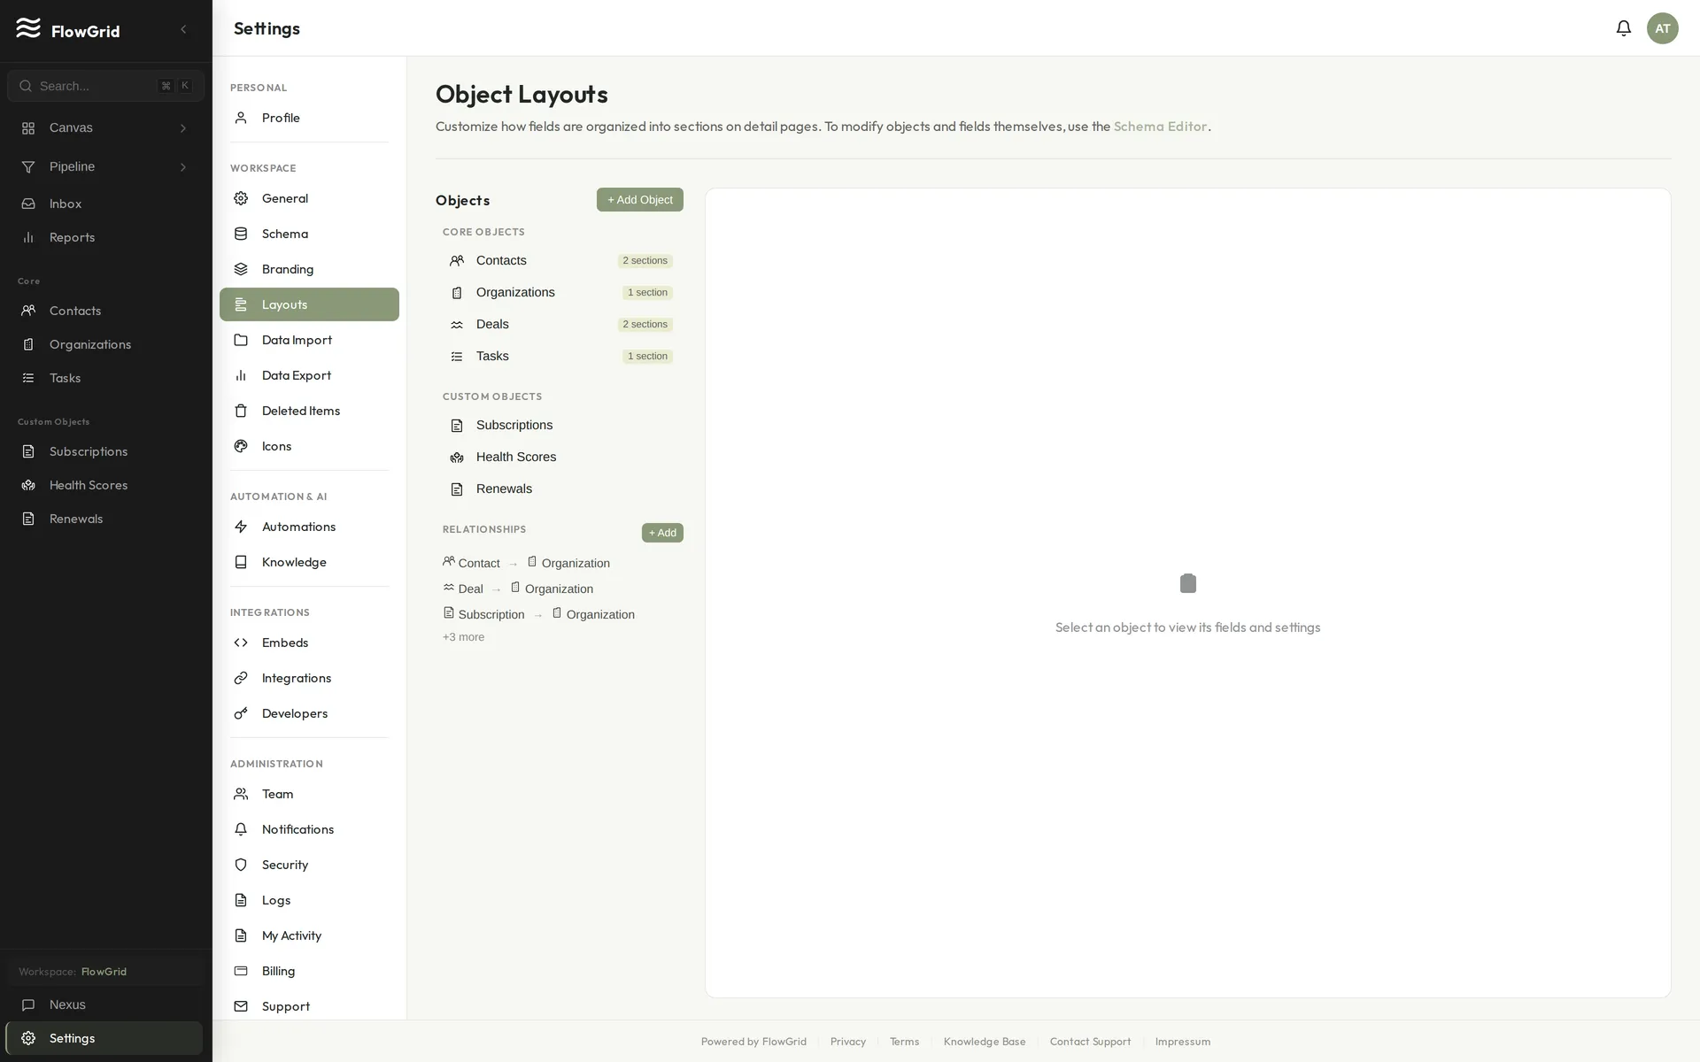Image resolution: width=1700 pixels, height=1062 pixels.
Task: Open Logs settings page
Action: (x=309, y=900)
